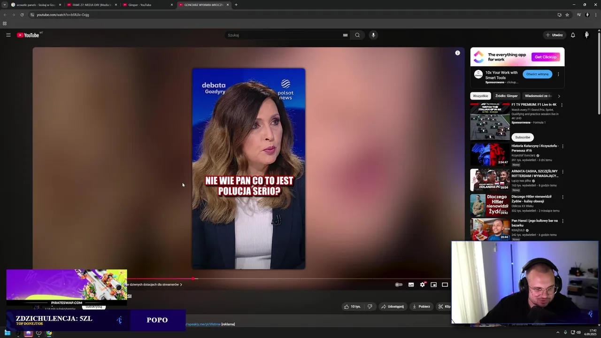The height and width of the screenshot is (338, 601).
Task: Open browser media control icon
Action: (579, 15)
